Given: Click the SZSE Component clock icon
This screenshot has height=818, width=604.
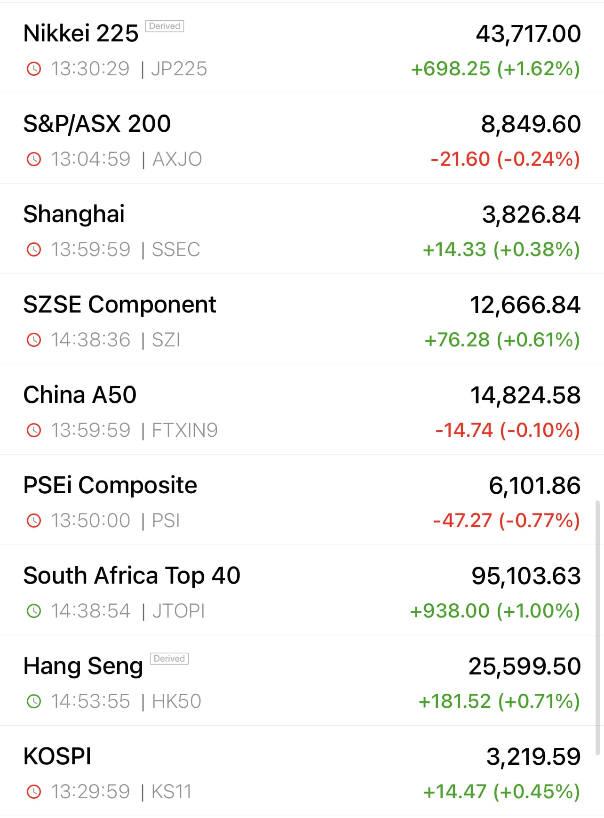Looking at the screenshot, I should [34, 340].
